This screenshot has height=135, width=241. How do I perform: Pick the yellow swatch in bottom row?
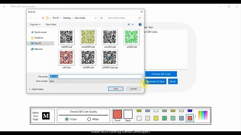156,118
